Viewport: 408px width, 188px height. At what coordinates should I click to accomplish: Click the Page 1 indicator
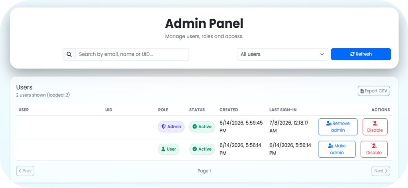click(204, 171)
